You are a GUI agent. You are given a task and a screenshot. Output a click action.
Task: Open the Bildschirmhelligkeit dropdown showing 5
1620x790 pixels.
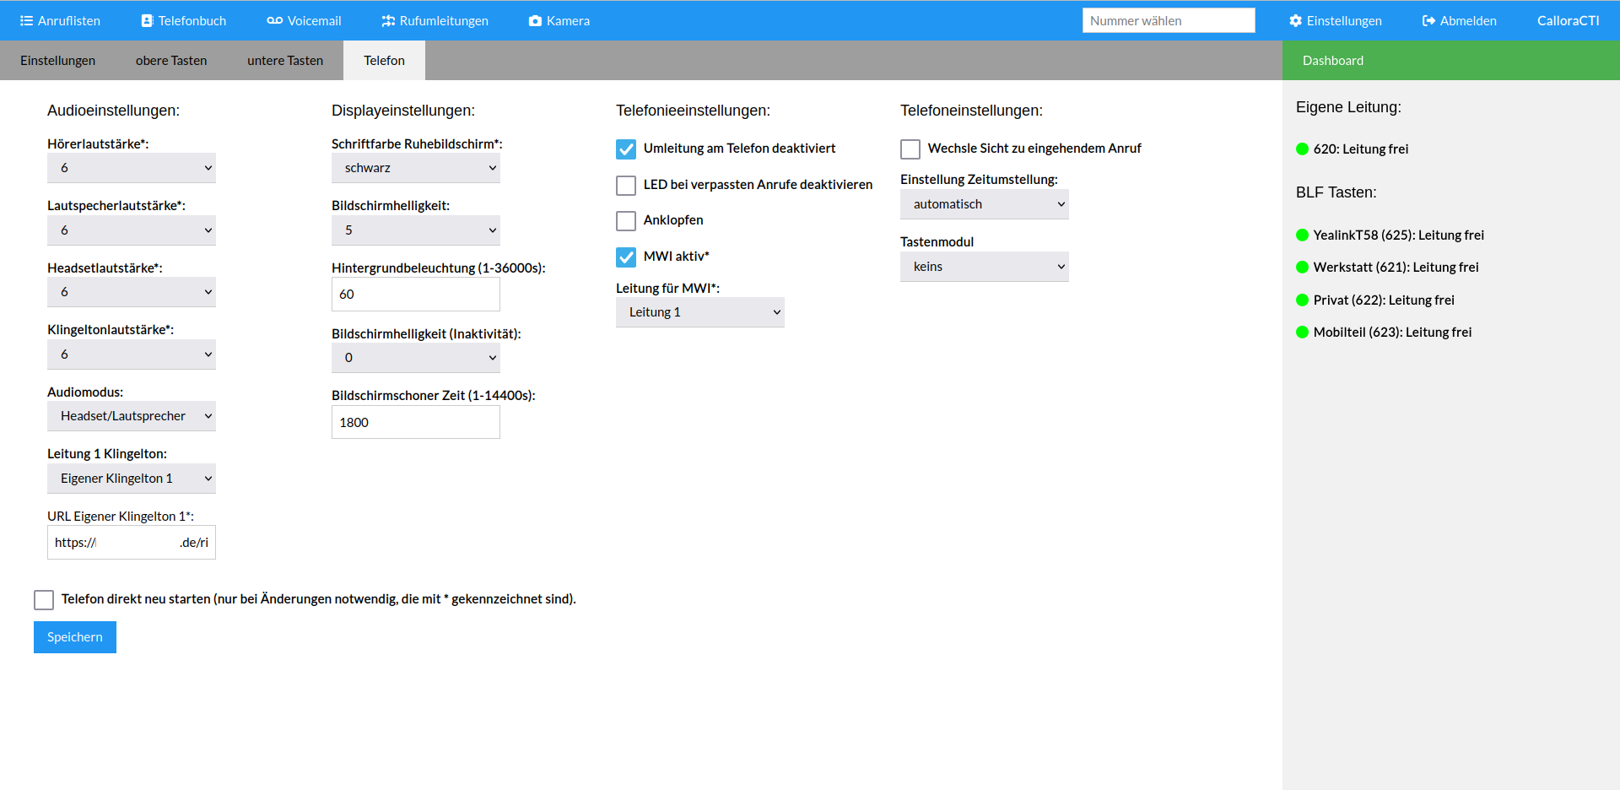(x=416, y=230)
